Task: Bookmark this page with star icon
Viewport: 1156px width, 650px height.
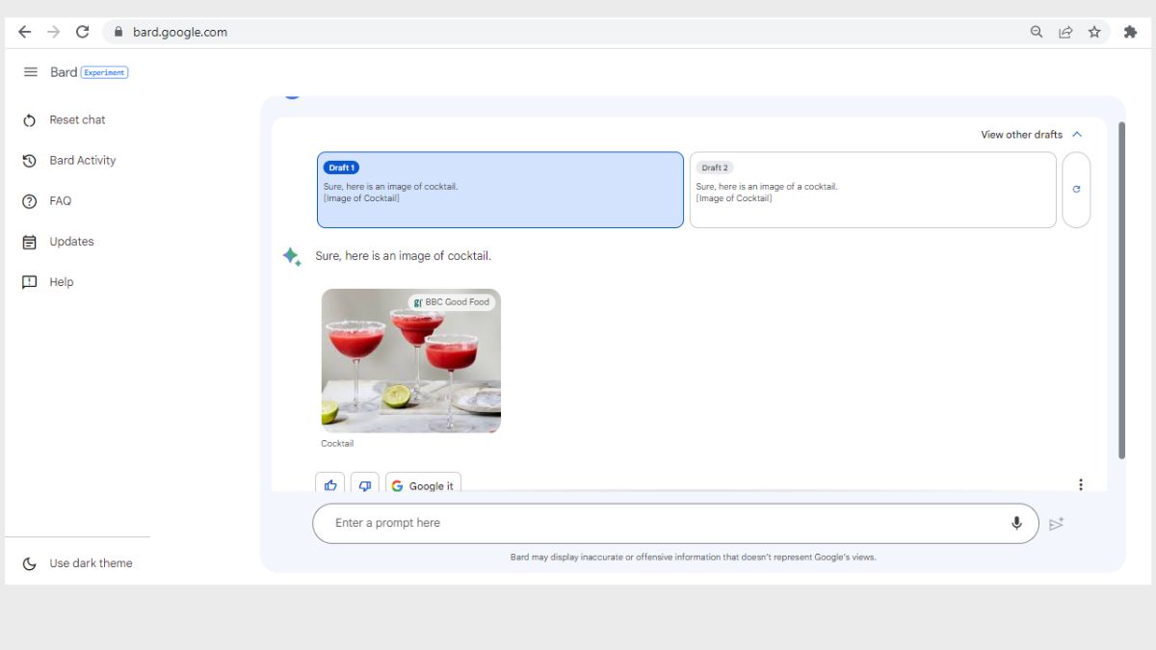Action: (1094, 32)
